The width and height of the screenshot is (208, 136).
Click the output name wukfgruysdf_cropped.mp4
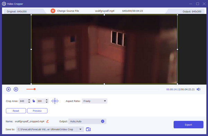29,121
